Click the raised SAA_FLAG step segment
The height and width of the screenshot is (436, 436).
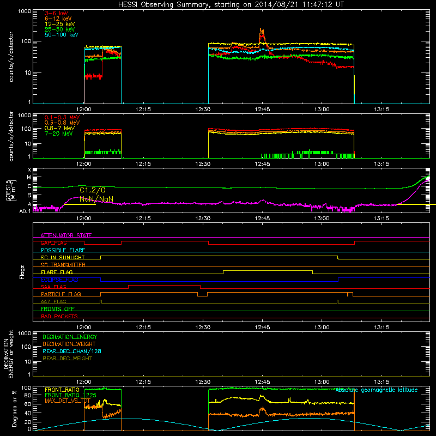point(165,285)
